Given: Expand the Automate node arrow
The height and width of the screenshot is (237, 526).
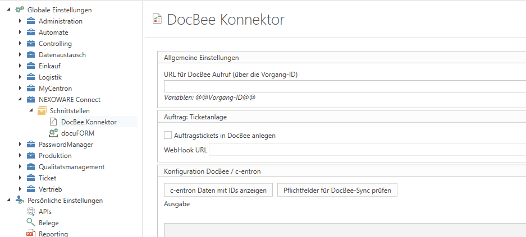Looking at the screenshot, I should pos(20,32).
